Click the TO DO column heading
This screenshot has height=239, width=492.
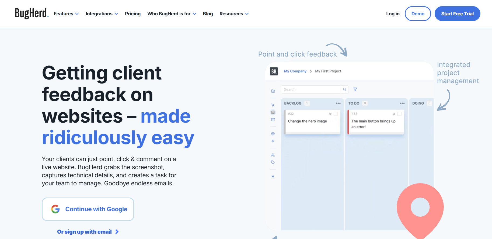(x=354, y=103)
